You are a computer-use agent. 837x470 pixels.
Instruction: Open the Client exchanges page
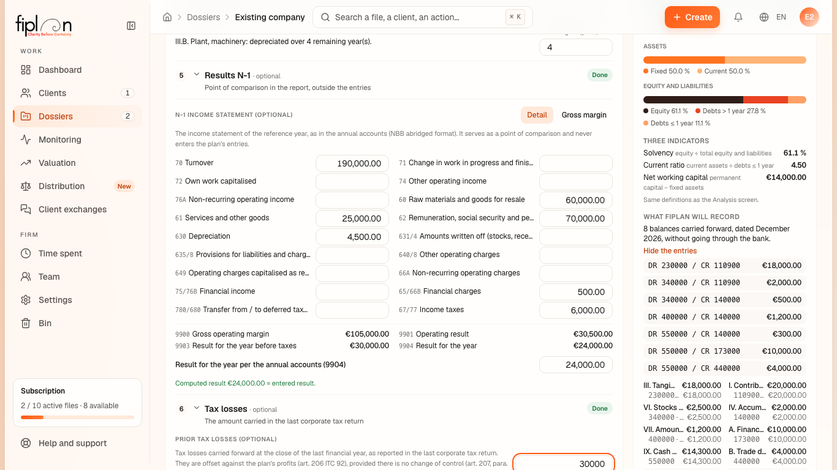[x=77, y=209]
